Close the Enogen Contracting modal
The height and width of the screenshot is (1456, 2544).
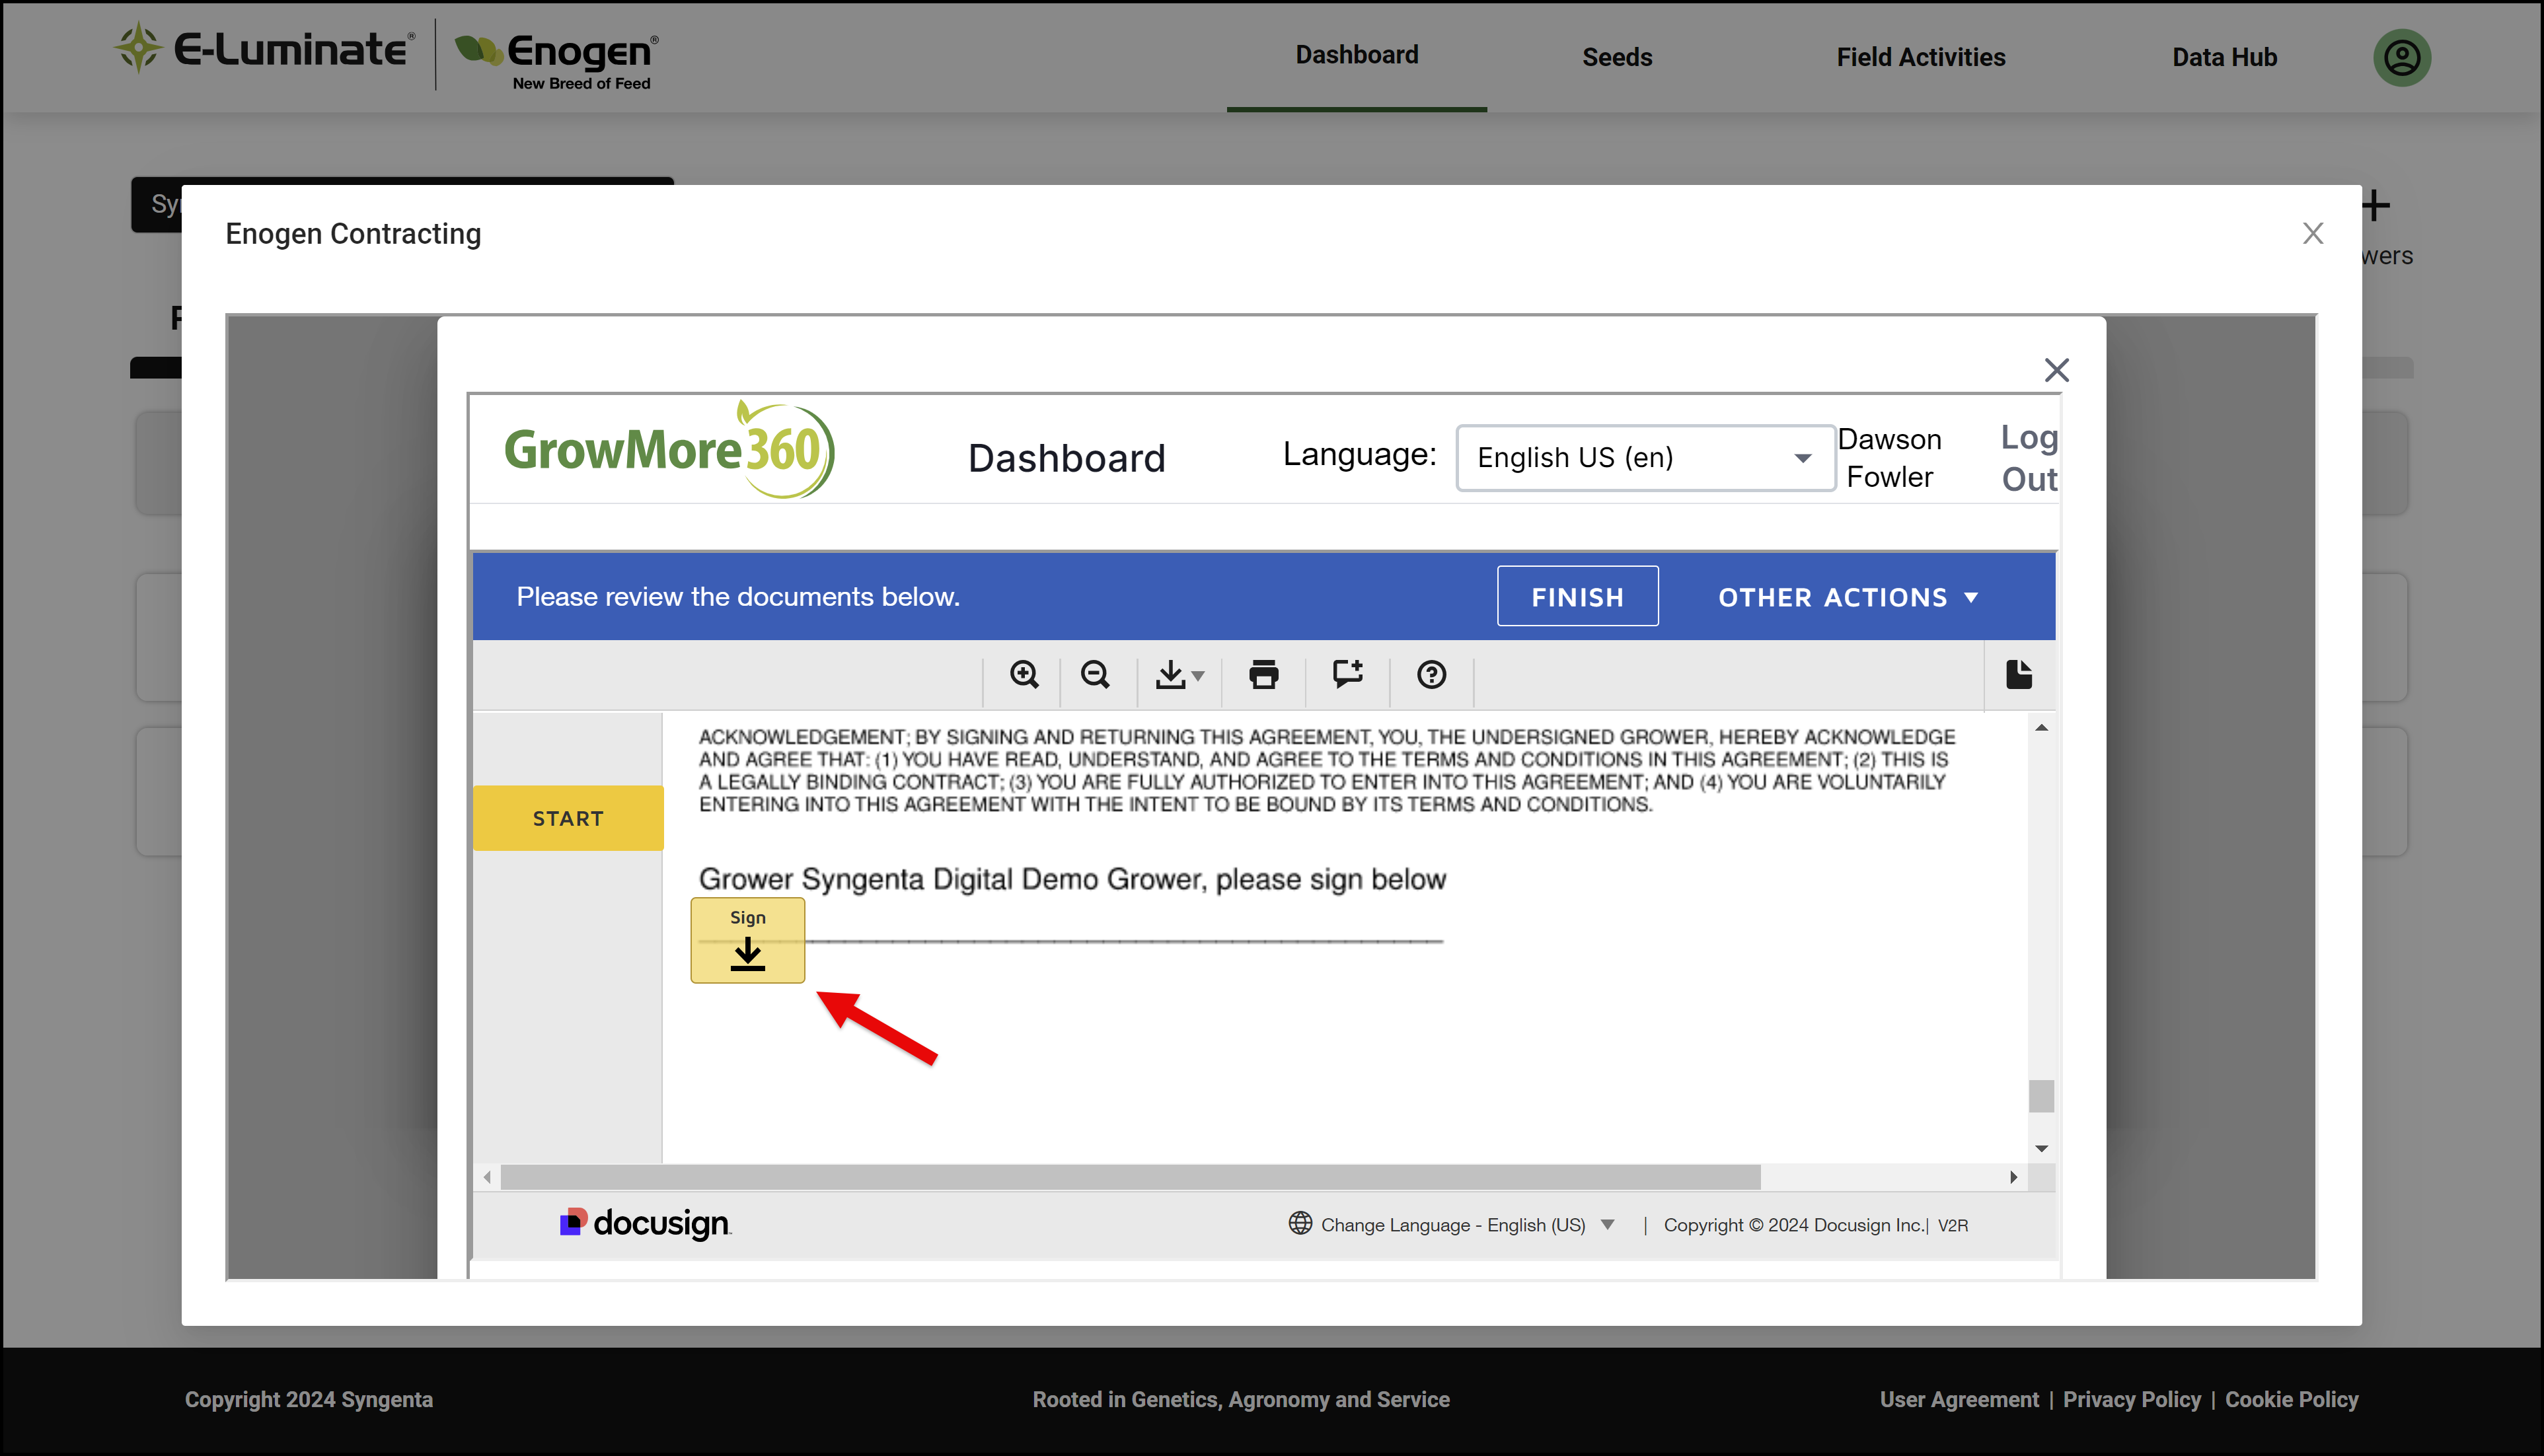pyautogui.click(x=2312, y=233)
